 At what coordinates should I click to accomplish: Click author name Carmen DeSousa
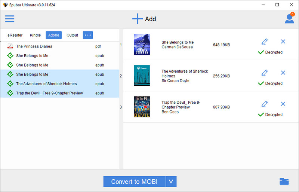[177, 47]
